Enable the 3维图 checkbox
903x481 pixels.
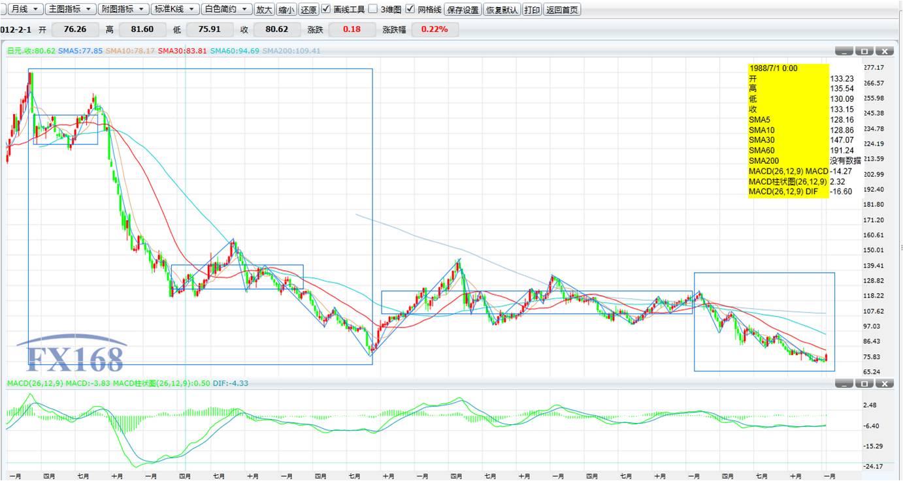372,9
